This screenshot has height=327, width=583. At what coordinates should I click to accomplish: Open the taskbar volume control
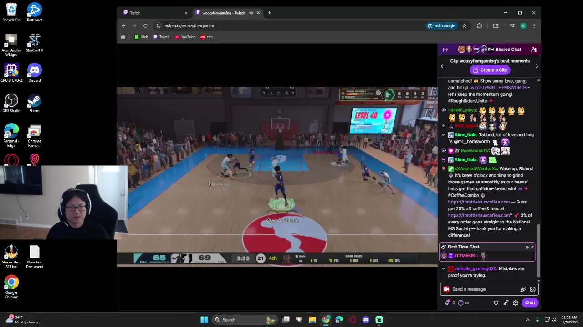click(x=555, y=320)
